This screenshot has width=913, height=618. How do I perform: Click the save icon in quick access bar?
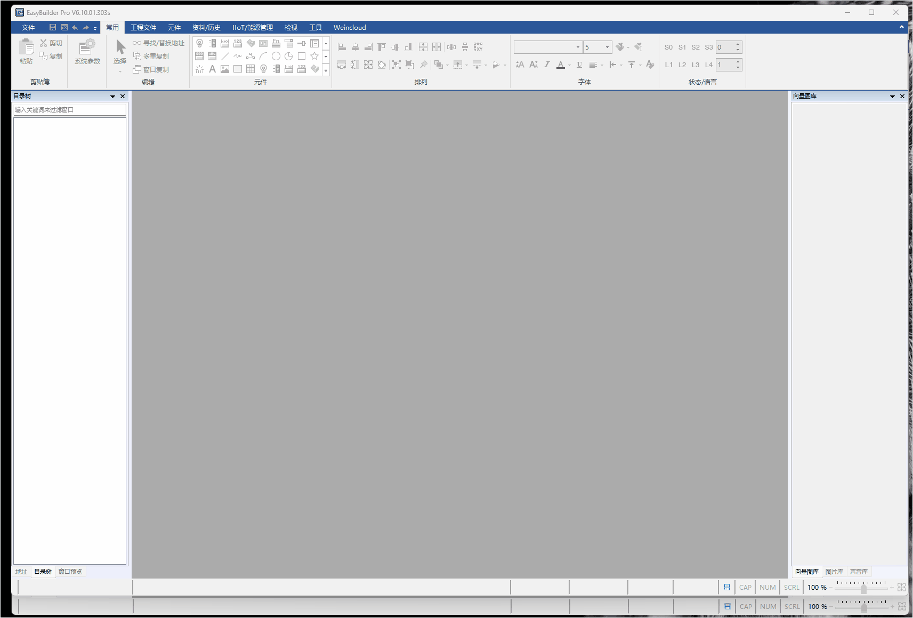pos(52,27)
